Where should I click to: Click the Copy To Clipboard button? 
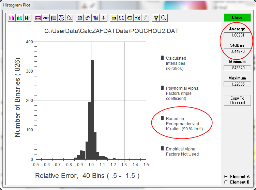pos(237,100)
